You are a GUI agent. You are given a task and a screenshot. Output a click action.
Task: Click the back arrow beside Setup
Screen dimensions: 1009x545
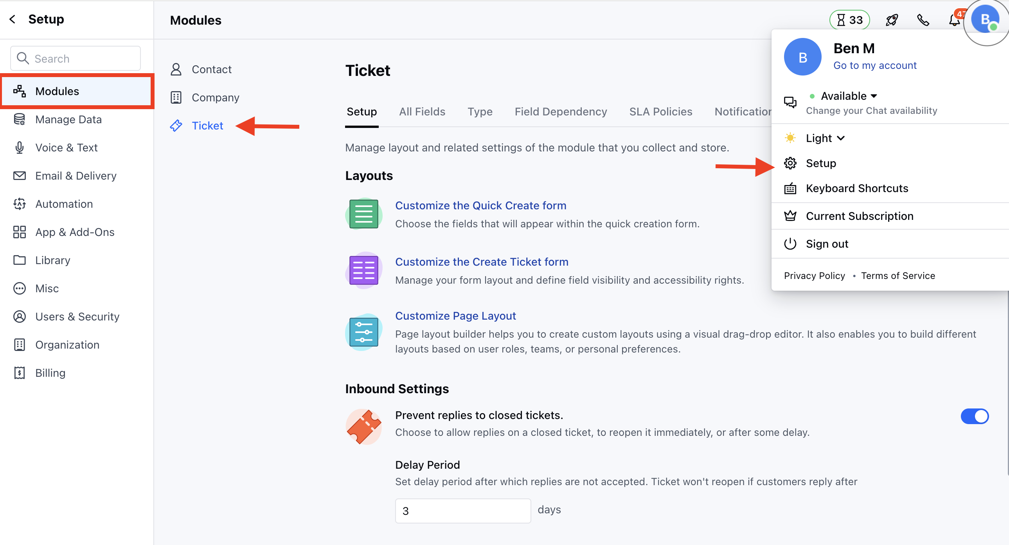click(x=13, y=19)
